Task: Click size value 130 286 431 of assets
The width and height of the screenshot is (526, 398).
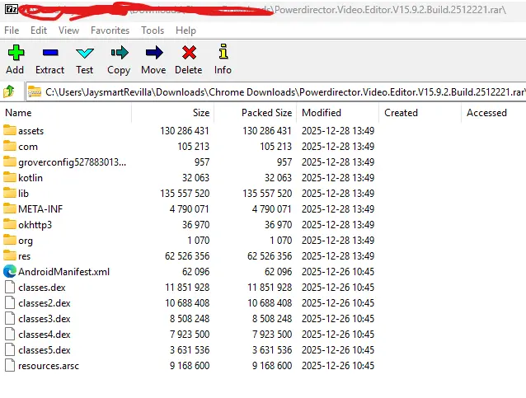Action: [185, 131]
